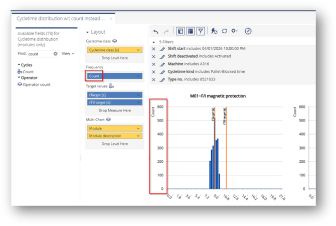Remove the Machine filter
The height and width of the screenshot is (226, 336).
tap(153, 64)
